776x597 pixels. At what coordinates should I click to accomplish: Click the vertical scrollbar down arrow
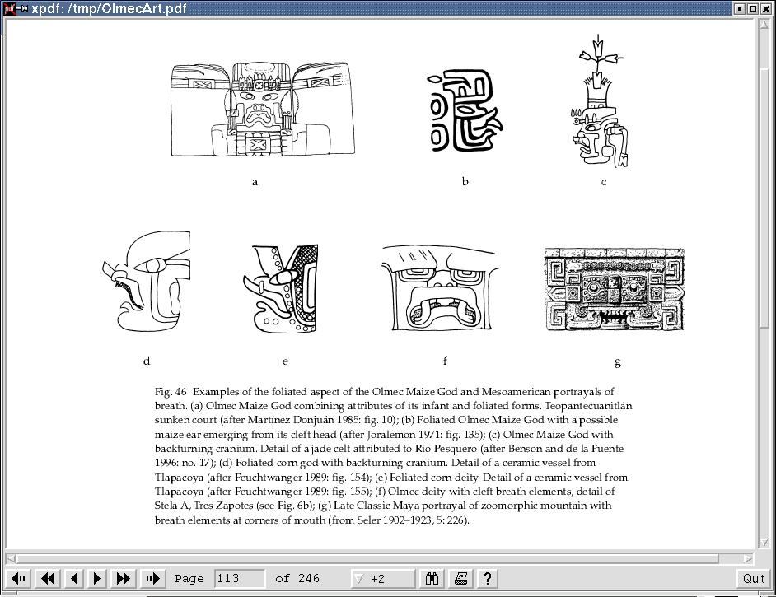(764, 543)
